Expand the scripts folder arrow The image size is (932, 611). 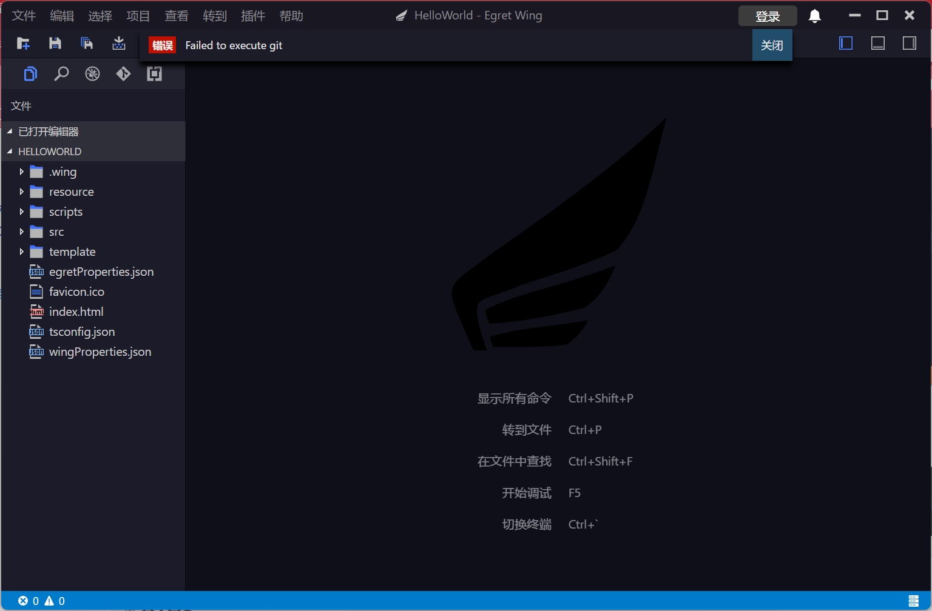click(x=22, y=212)
